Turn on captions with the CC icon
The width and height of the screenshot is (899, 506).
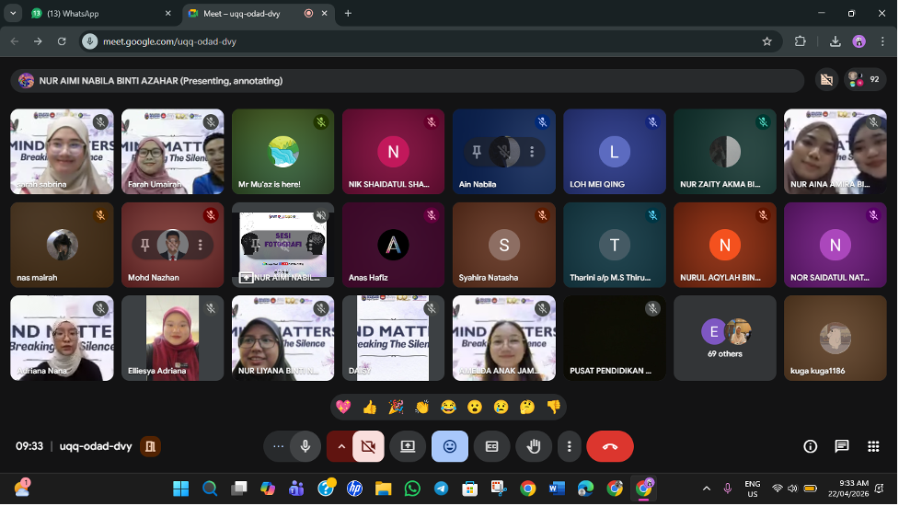pos(491,446)
